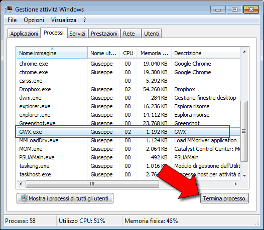Screen dimensions: 264x230
Task: Click Utilizzo CPU: 51% status entry
Action: [82, 221]
